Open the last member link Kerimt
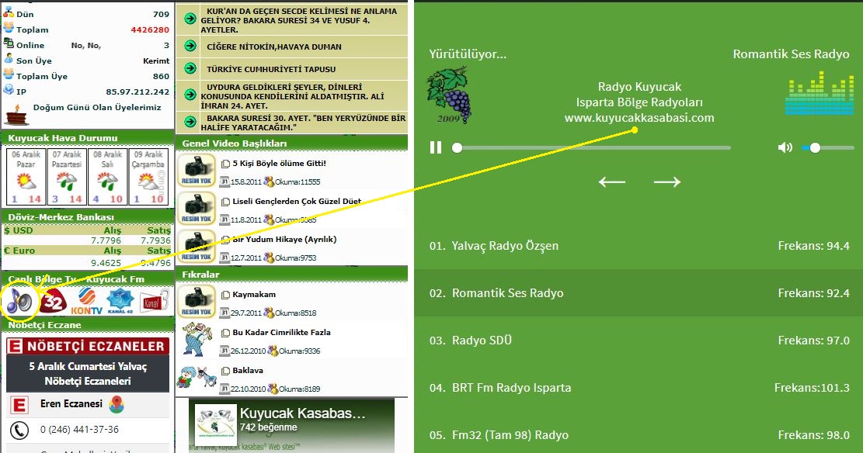 tap(156, 61)
